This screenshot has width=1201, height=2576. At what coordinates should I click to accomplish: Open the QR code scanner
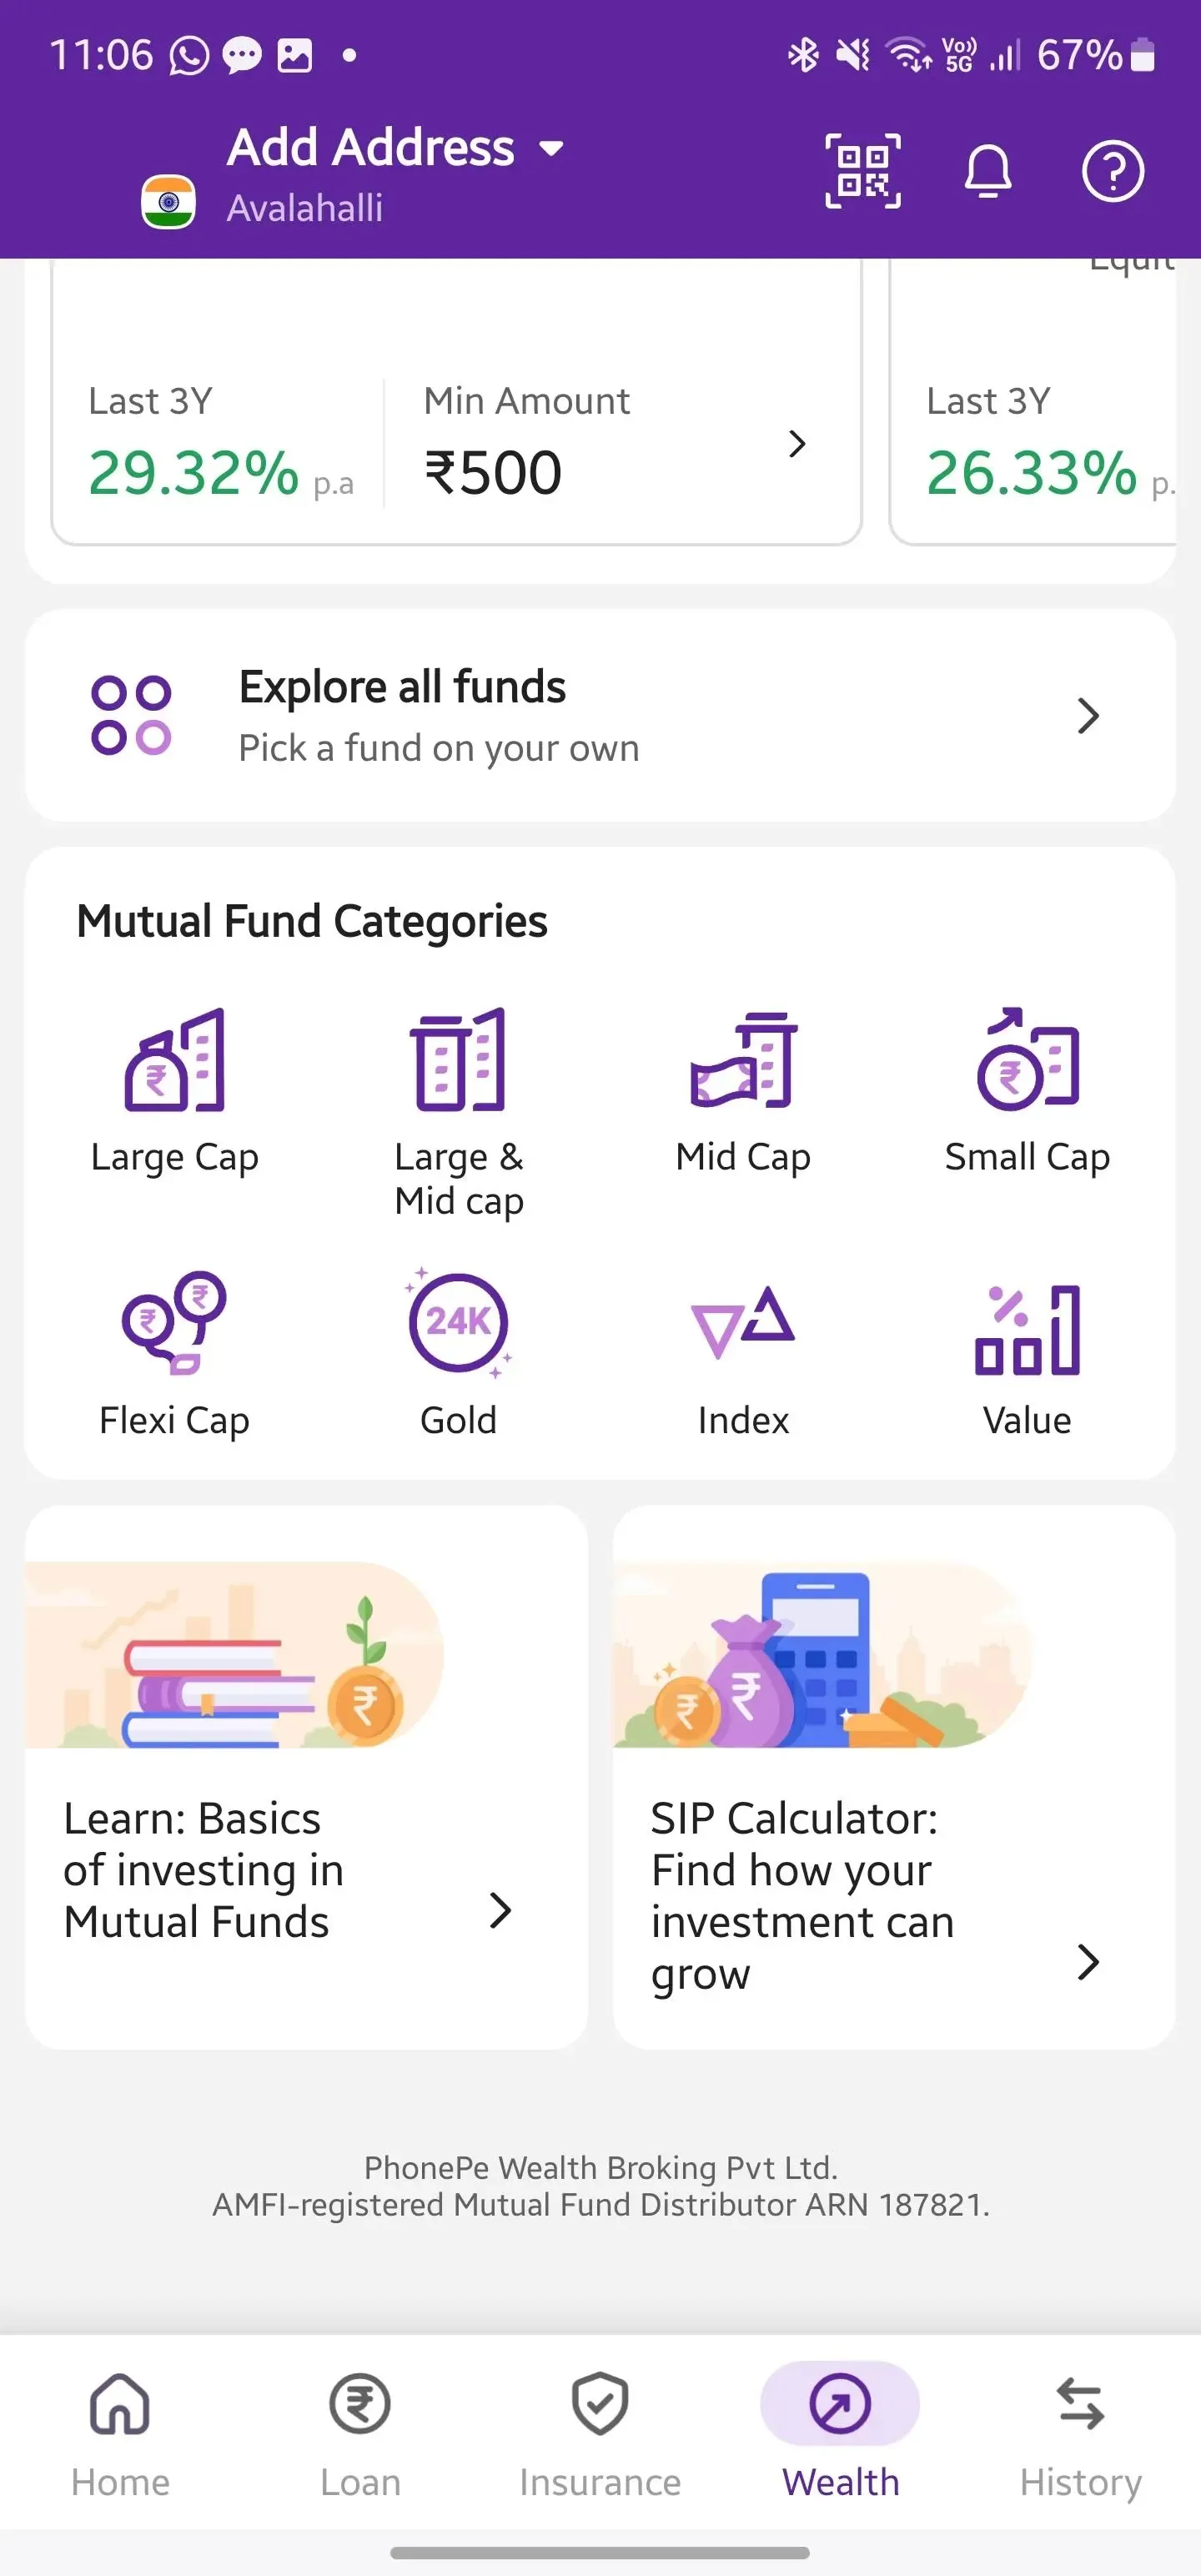pyautogui.click(x=862, y=171)
